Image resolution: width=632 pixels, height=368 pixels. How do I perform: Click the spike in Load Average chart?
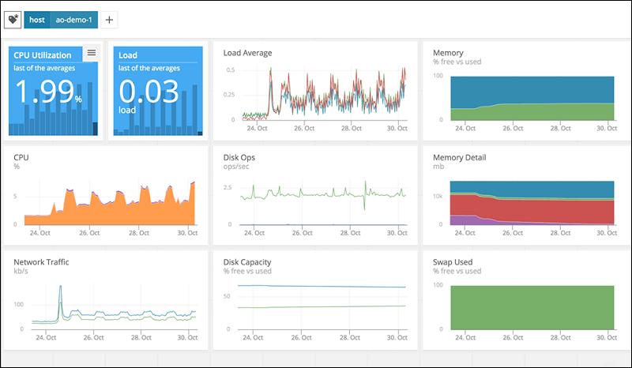271,71
